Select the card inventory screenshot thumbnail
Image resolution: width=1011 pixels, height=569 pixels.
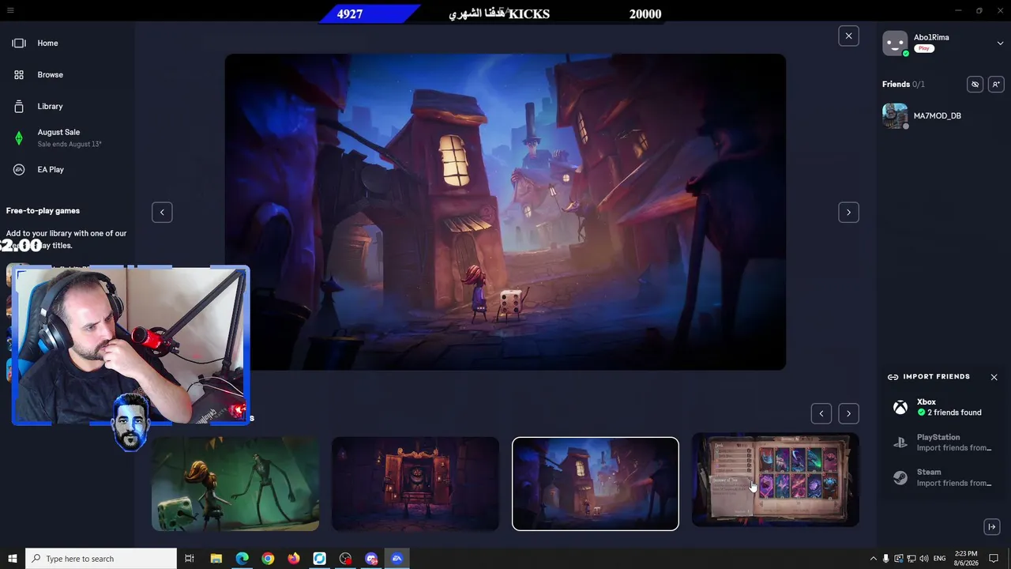tap(776, 480)
